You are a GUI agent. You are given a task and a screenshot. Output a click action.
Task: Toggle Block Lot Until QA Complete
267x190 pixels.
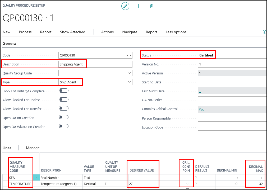click(x=64, y=91)
